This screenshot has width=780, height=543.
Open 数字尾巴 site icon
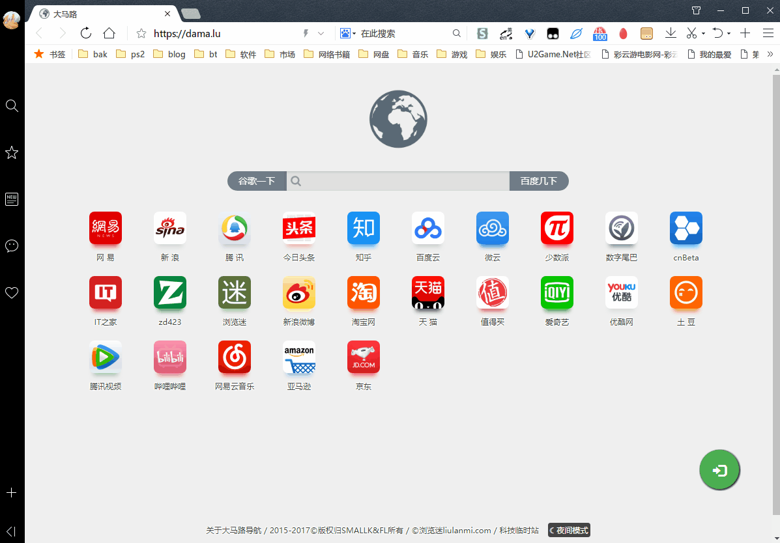621,229
